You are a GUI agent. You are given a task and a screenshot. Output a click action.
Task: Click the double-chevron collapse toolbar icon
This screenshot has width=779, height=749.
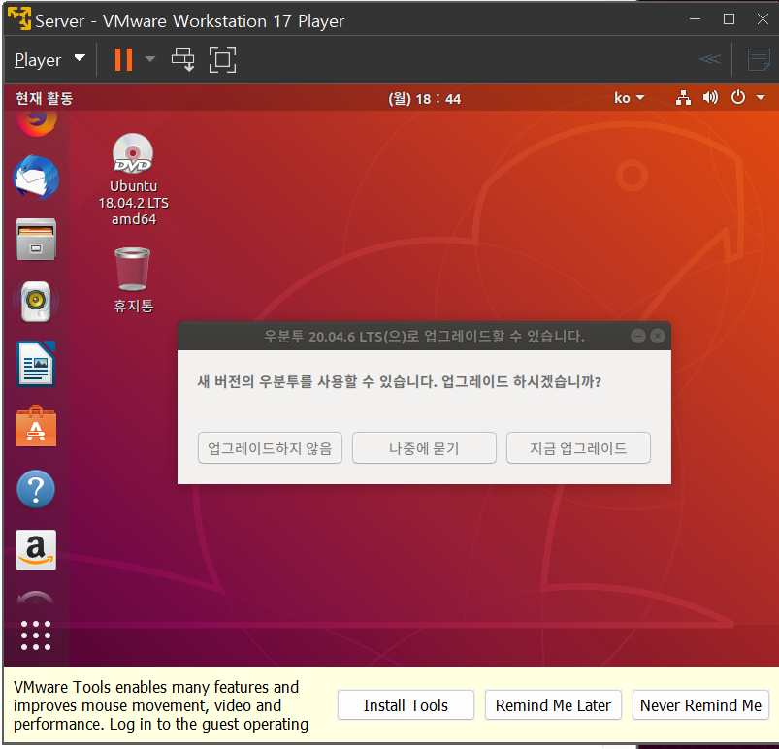pos(710,59)
